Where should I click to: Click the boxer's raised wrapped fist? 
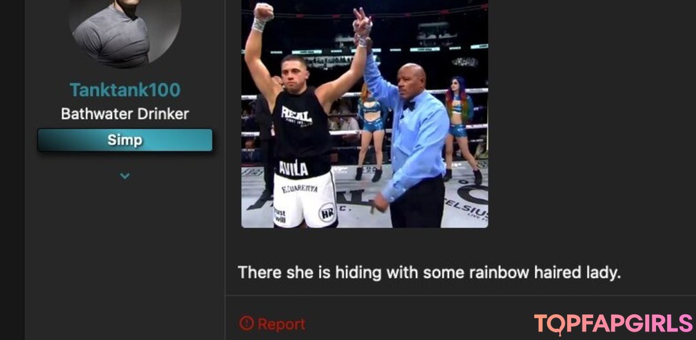(x=263, y=12)
